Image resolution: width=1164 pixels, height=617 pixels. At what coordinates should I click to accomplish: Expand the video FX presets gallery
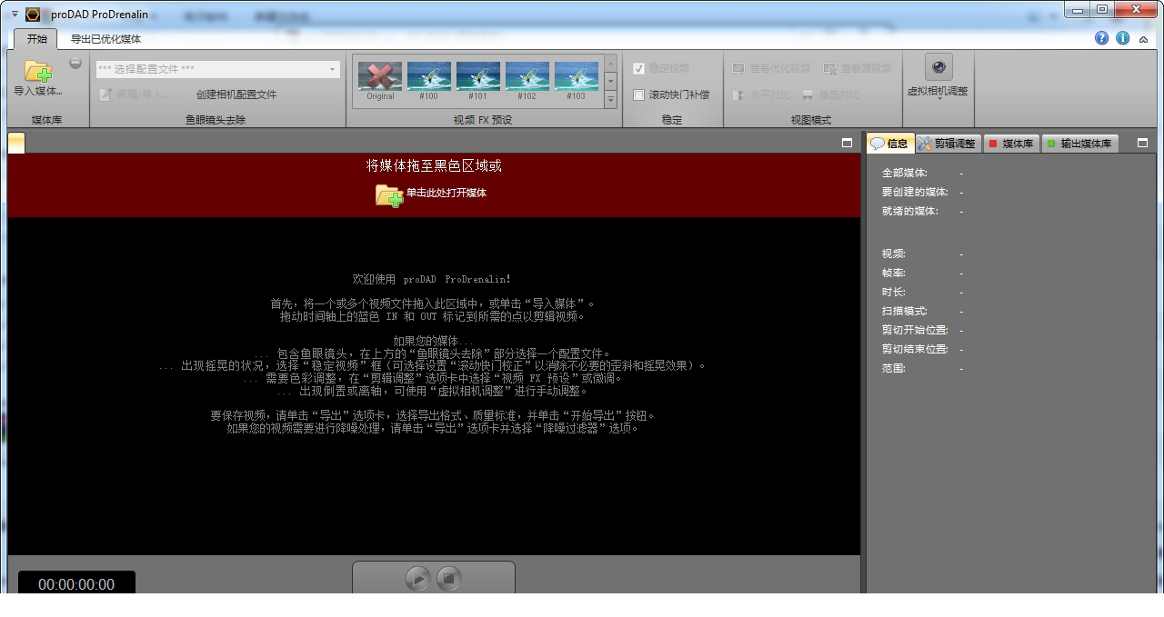pyautogui.click(x=610, y=99)
